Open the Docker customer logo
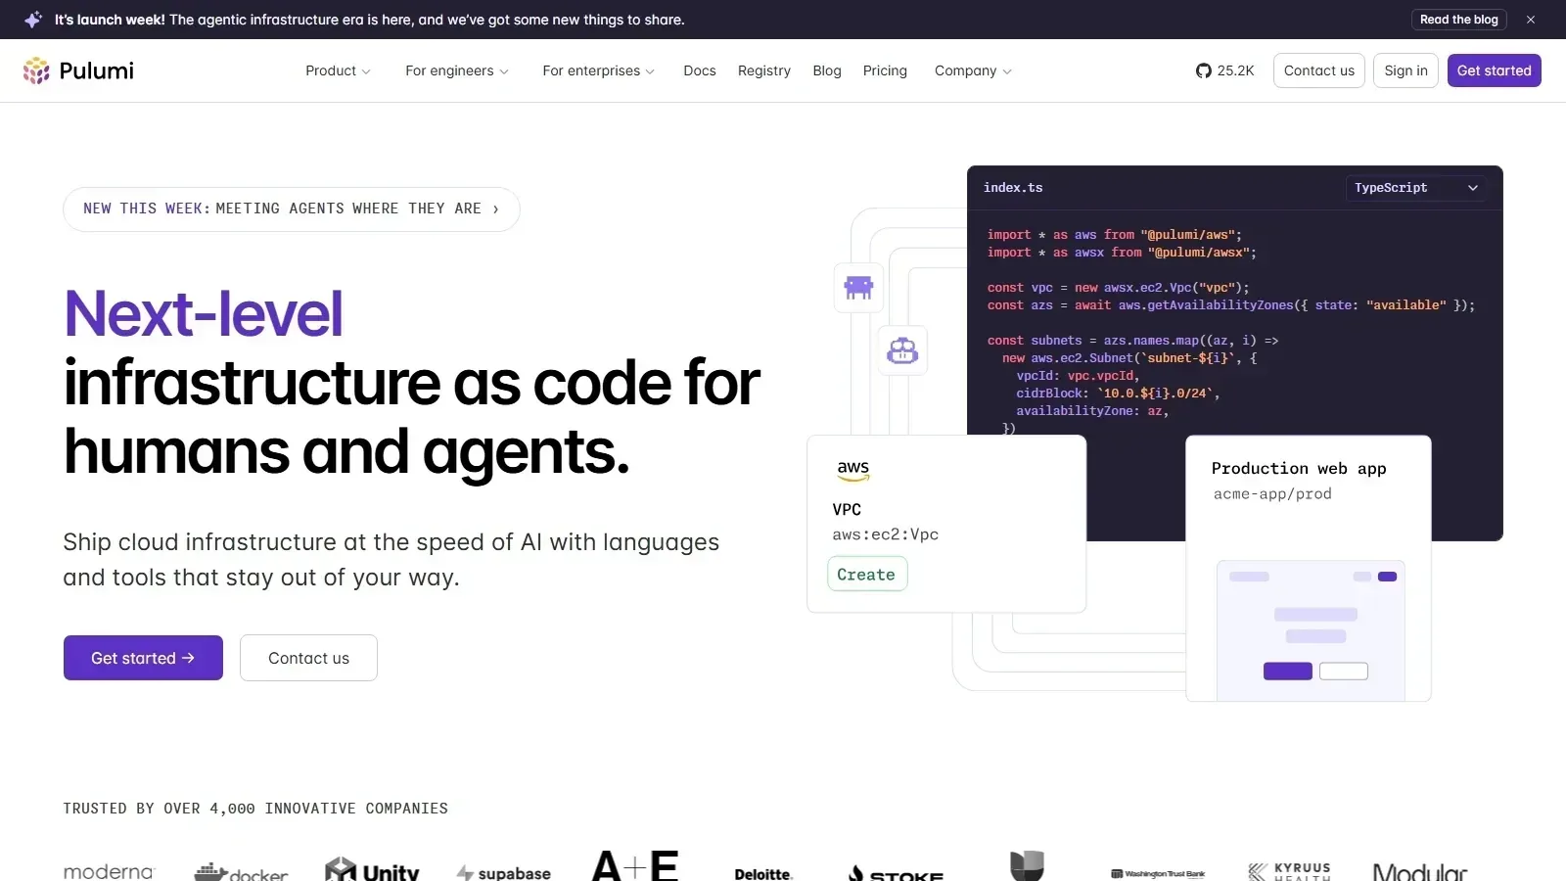Image resolution: width=1566 pixels, height=881 pixels. pyautogui.click(x=241, y=871)
